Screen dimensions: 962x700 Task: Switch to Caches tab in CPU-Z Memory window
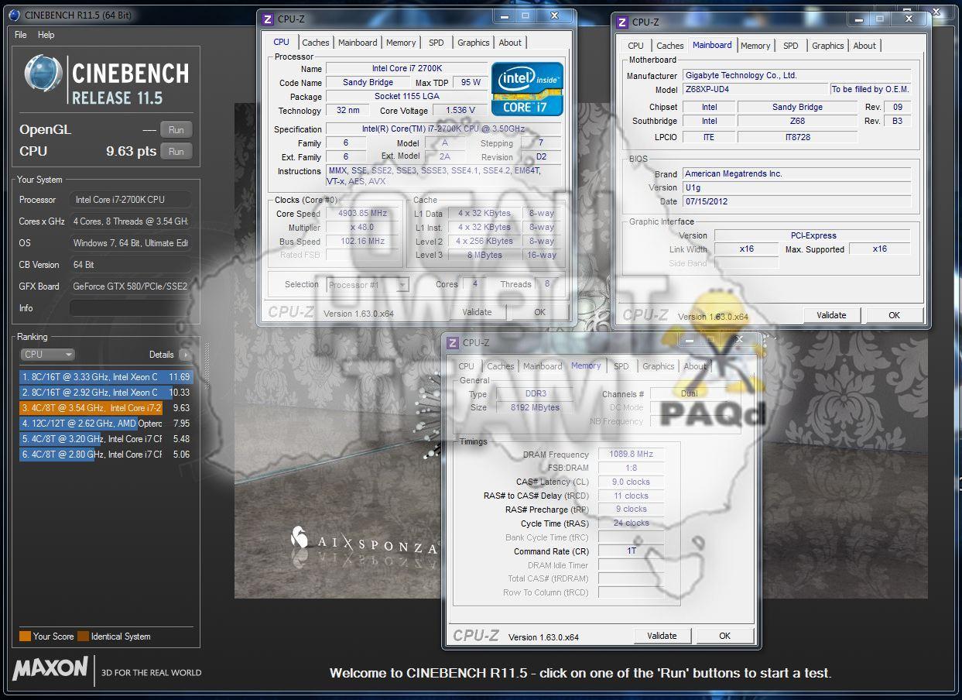pos(500,366)
